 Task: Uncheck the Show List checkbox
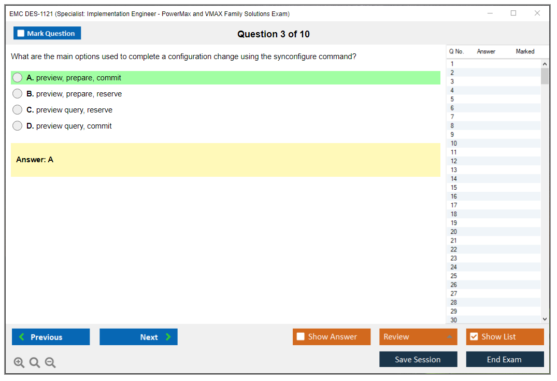(x=474, y=337)
